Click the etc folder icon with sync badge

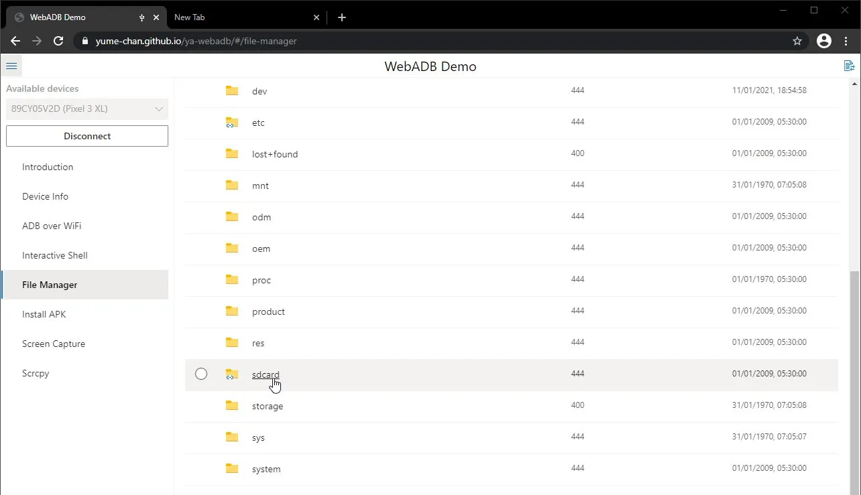pyautogui.click(x=231, y=123)
